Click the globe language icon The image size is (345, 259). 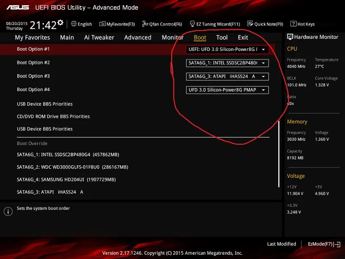74,24
